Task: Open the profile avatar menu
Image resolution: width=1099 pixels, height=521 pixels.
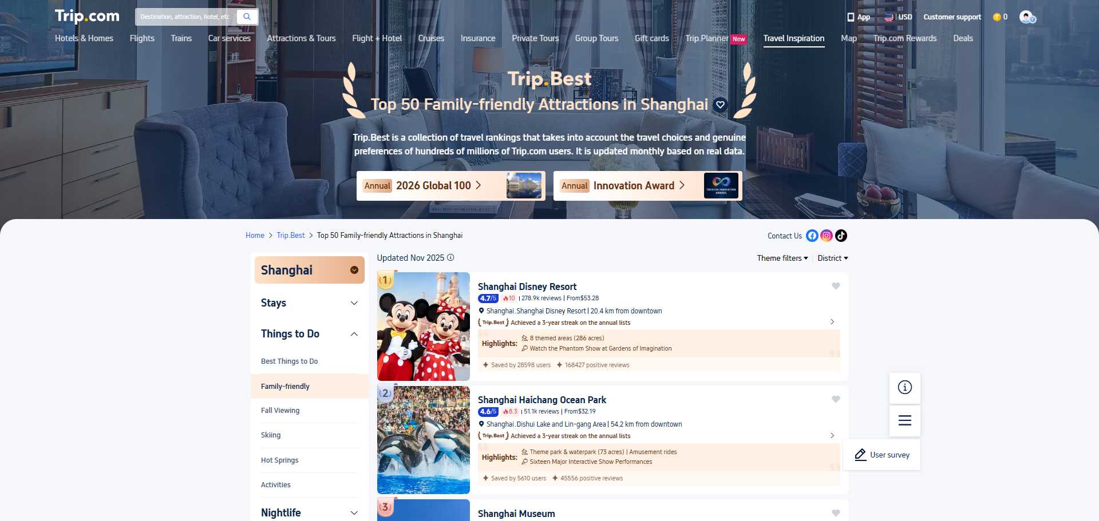Action: [1026, 17]
